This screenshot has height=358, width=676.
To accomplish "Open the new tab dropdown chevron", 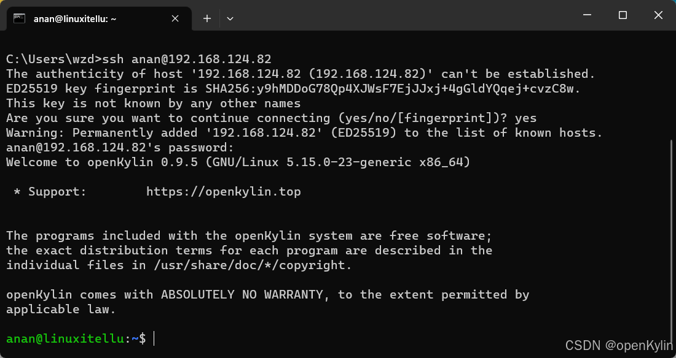I will point(230,19).
